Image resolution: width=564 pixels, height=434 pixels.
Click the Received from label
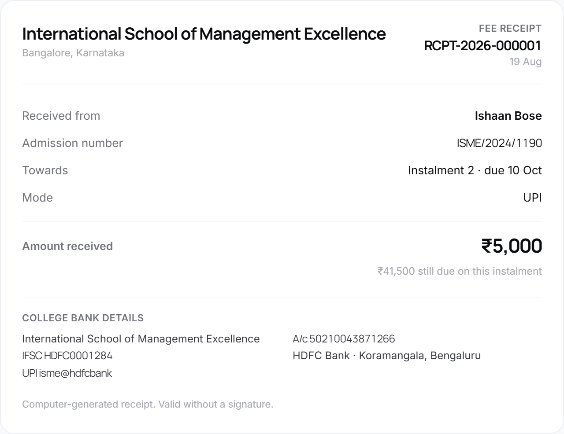point(61,116)
